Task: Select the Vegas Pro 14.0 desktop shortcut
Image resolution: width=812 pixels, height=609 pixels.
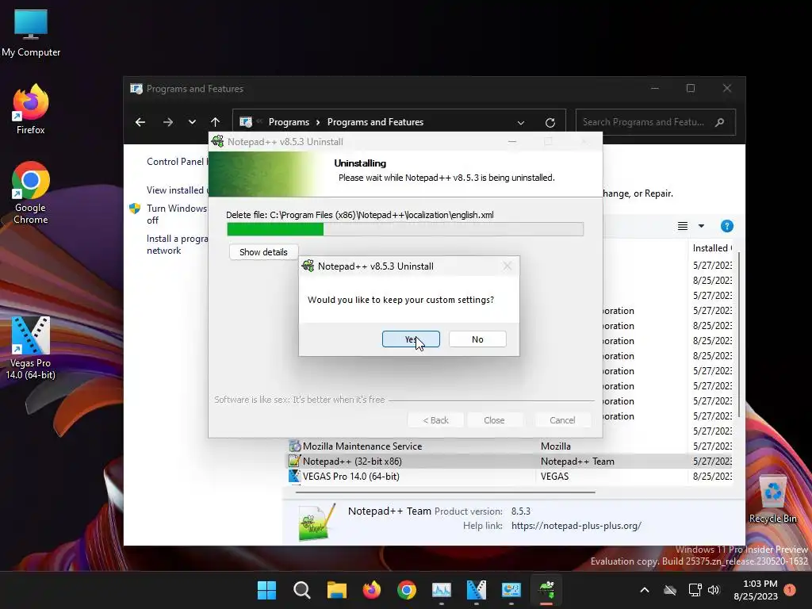Action: click(31, 348)
